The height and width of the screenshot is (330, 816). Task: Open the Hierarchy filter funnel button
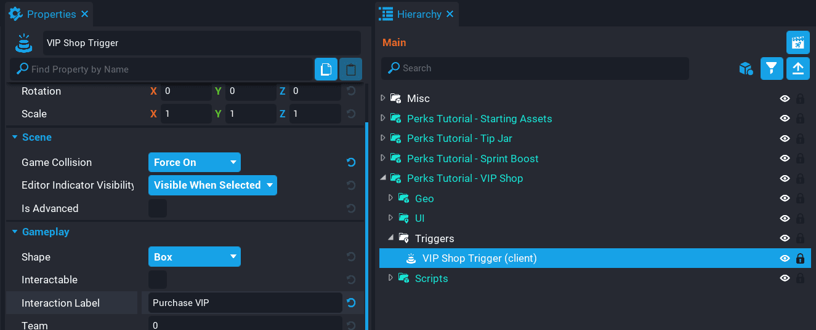pos(772,68)
